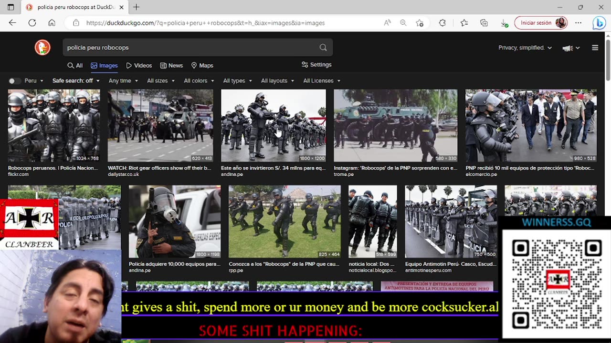
Task: Switch to the Videos tab
Action: [139, 66]
